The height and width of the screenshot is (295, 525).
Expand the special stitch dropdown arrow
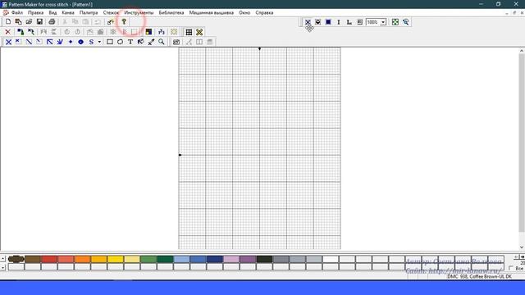[x=99, y=42]
